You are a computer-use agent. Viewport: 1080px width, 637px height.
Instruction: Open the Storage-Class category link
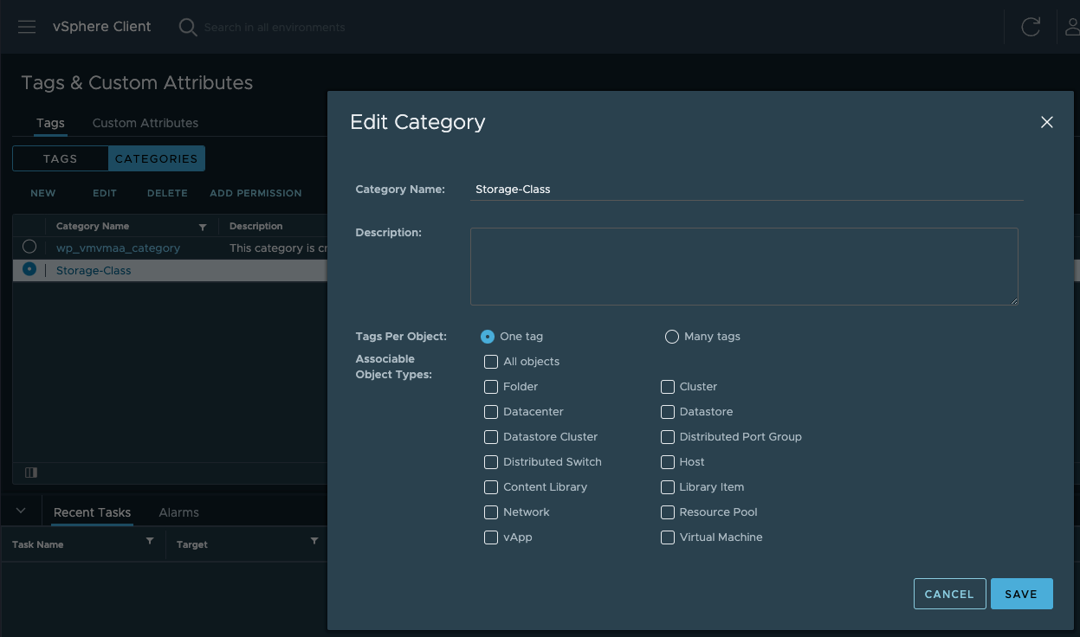94,270
